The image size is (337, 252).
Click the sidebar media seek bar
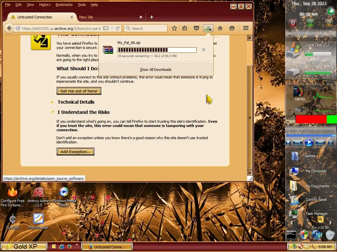311,136
